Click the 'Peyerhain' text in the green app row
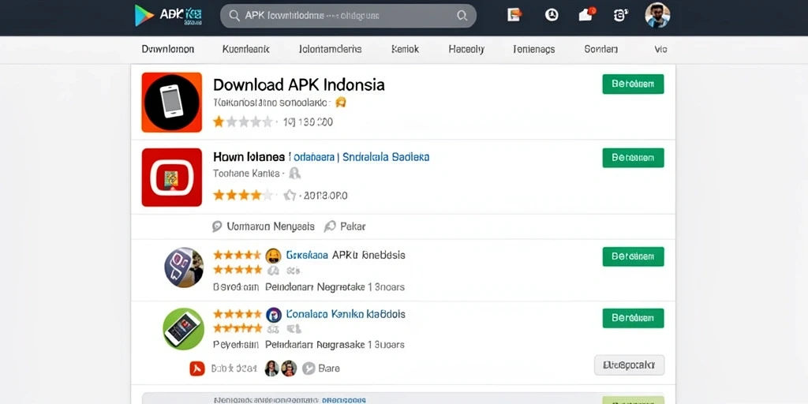This screenshot has height=404, width=808. click(235, 345)
